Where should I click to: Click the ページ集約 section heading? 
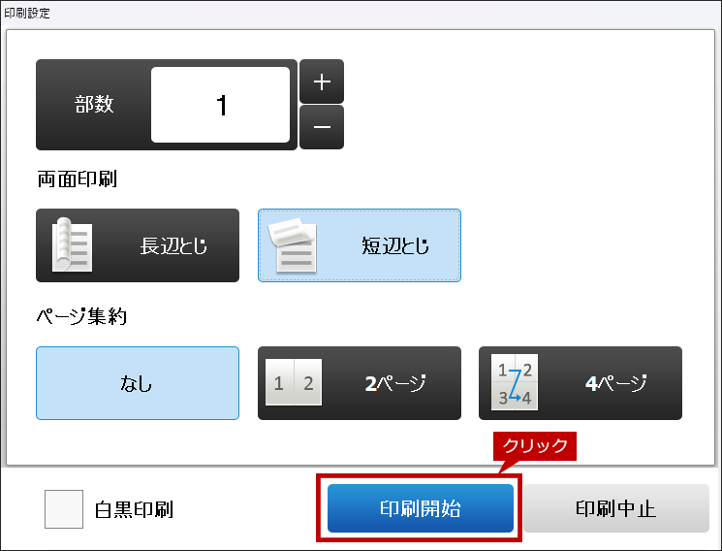pyautogui.click(x=81, y=315)
